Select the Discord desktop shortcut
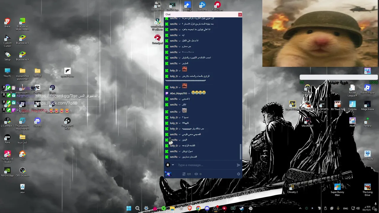This screenshot has height=213, width=379. click(x=37, y=122)
